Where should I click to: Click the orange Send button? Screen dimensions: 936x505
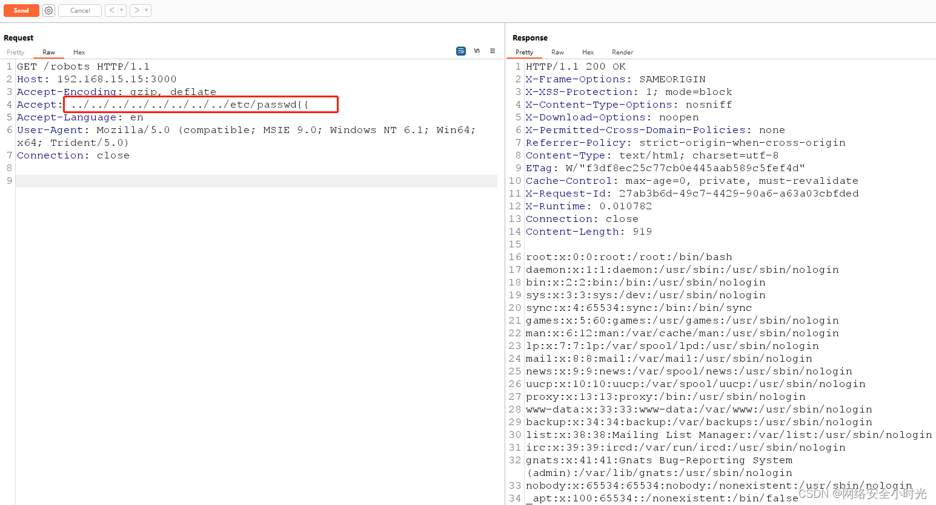coord(21,10)
